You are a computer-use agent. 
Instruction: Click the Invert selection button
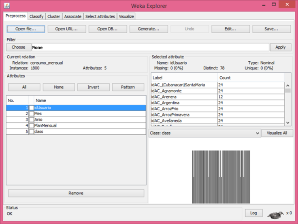(x=93, y=87)
